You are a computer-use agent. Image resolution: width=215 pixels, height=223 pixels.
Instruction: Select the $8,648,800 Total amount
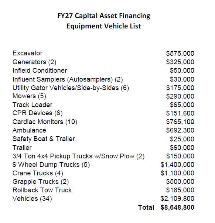tap(177, 207)
